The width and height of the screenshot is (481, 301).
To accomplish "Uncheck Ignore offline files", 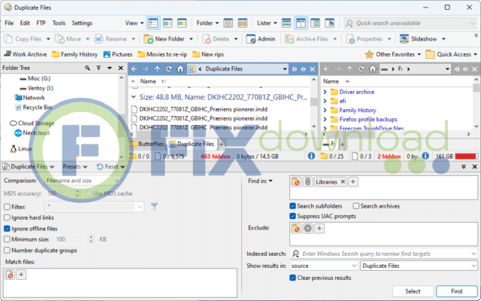I will pyautogui.click(x=8, y=228).
